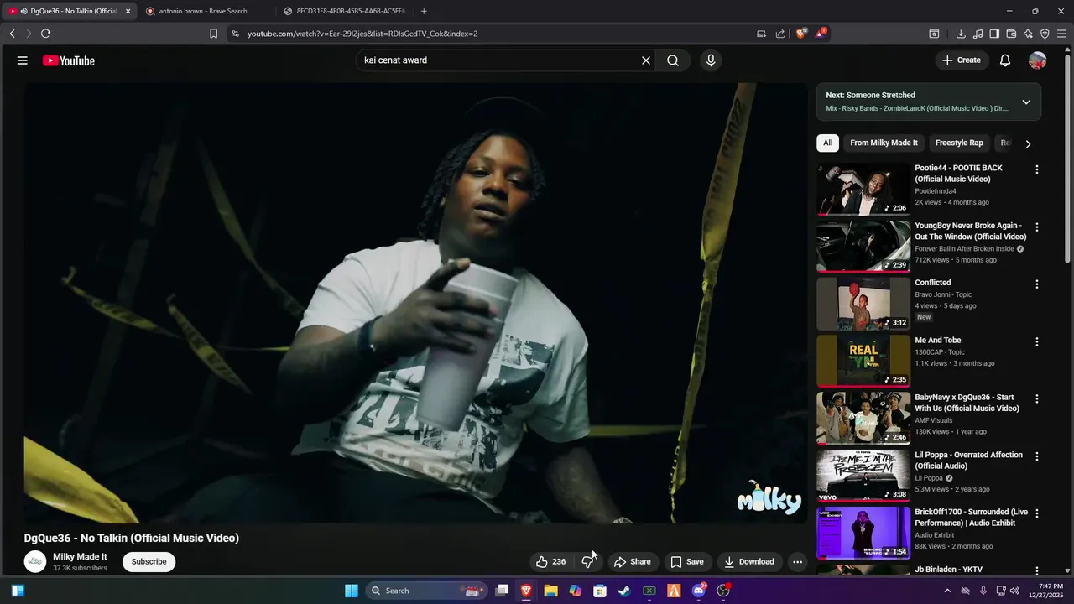Open options for Jb Binladen YKTV
Viewport: 1074px width, 604px height.
pyautogui.click(x=1037, y=570)
